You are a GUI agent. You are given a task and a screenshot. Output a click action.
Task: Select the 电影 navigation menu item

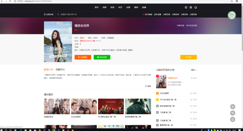[x=104, y=7]
